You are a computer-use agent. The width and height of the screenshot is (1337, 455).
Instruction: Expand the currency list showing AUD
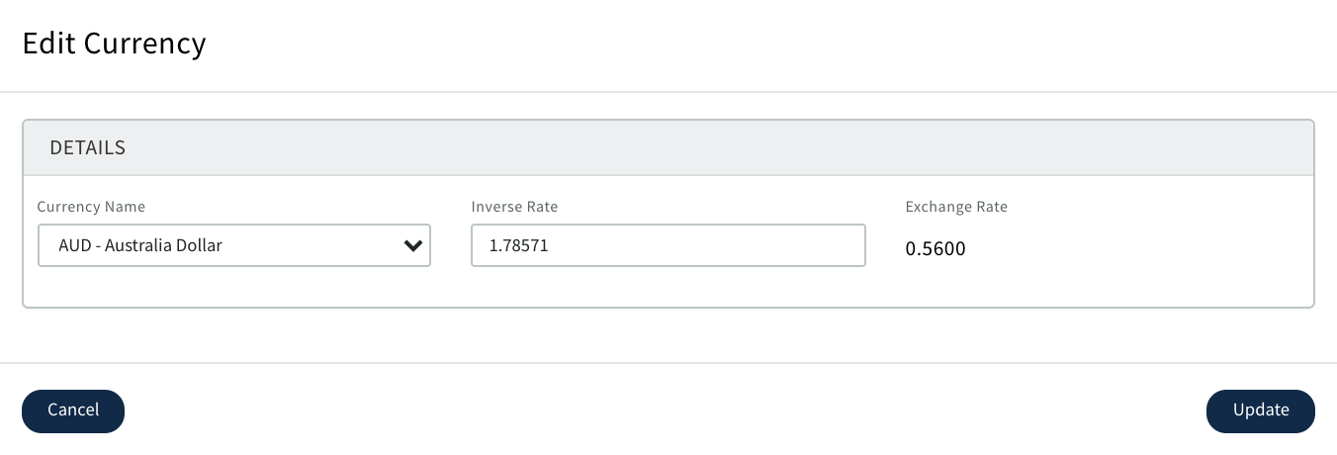tap(233, 245)
